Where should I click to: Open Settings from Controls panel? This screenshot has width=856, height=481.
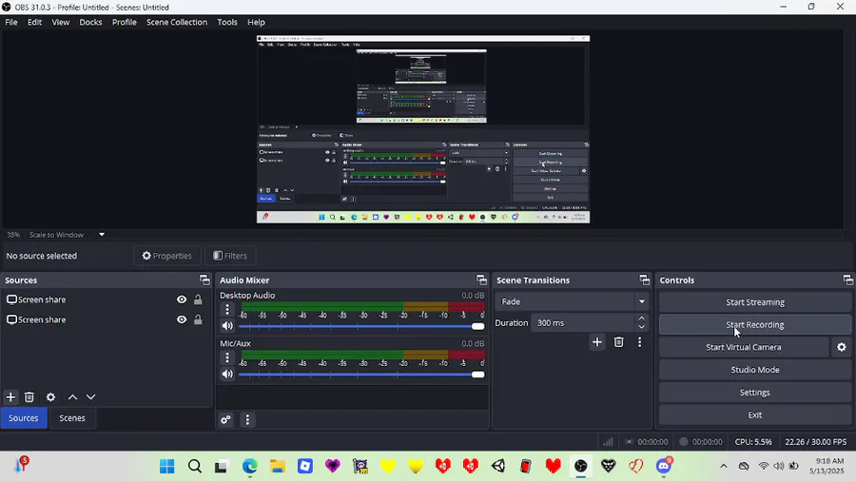[754, 392]
